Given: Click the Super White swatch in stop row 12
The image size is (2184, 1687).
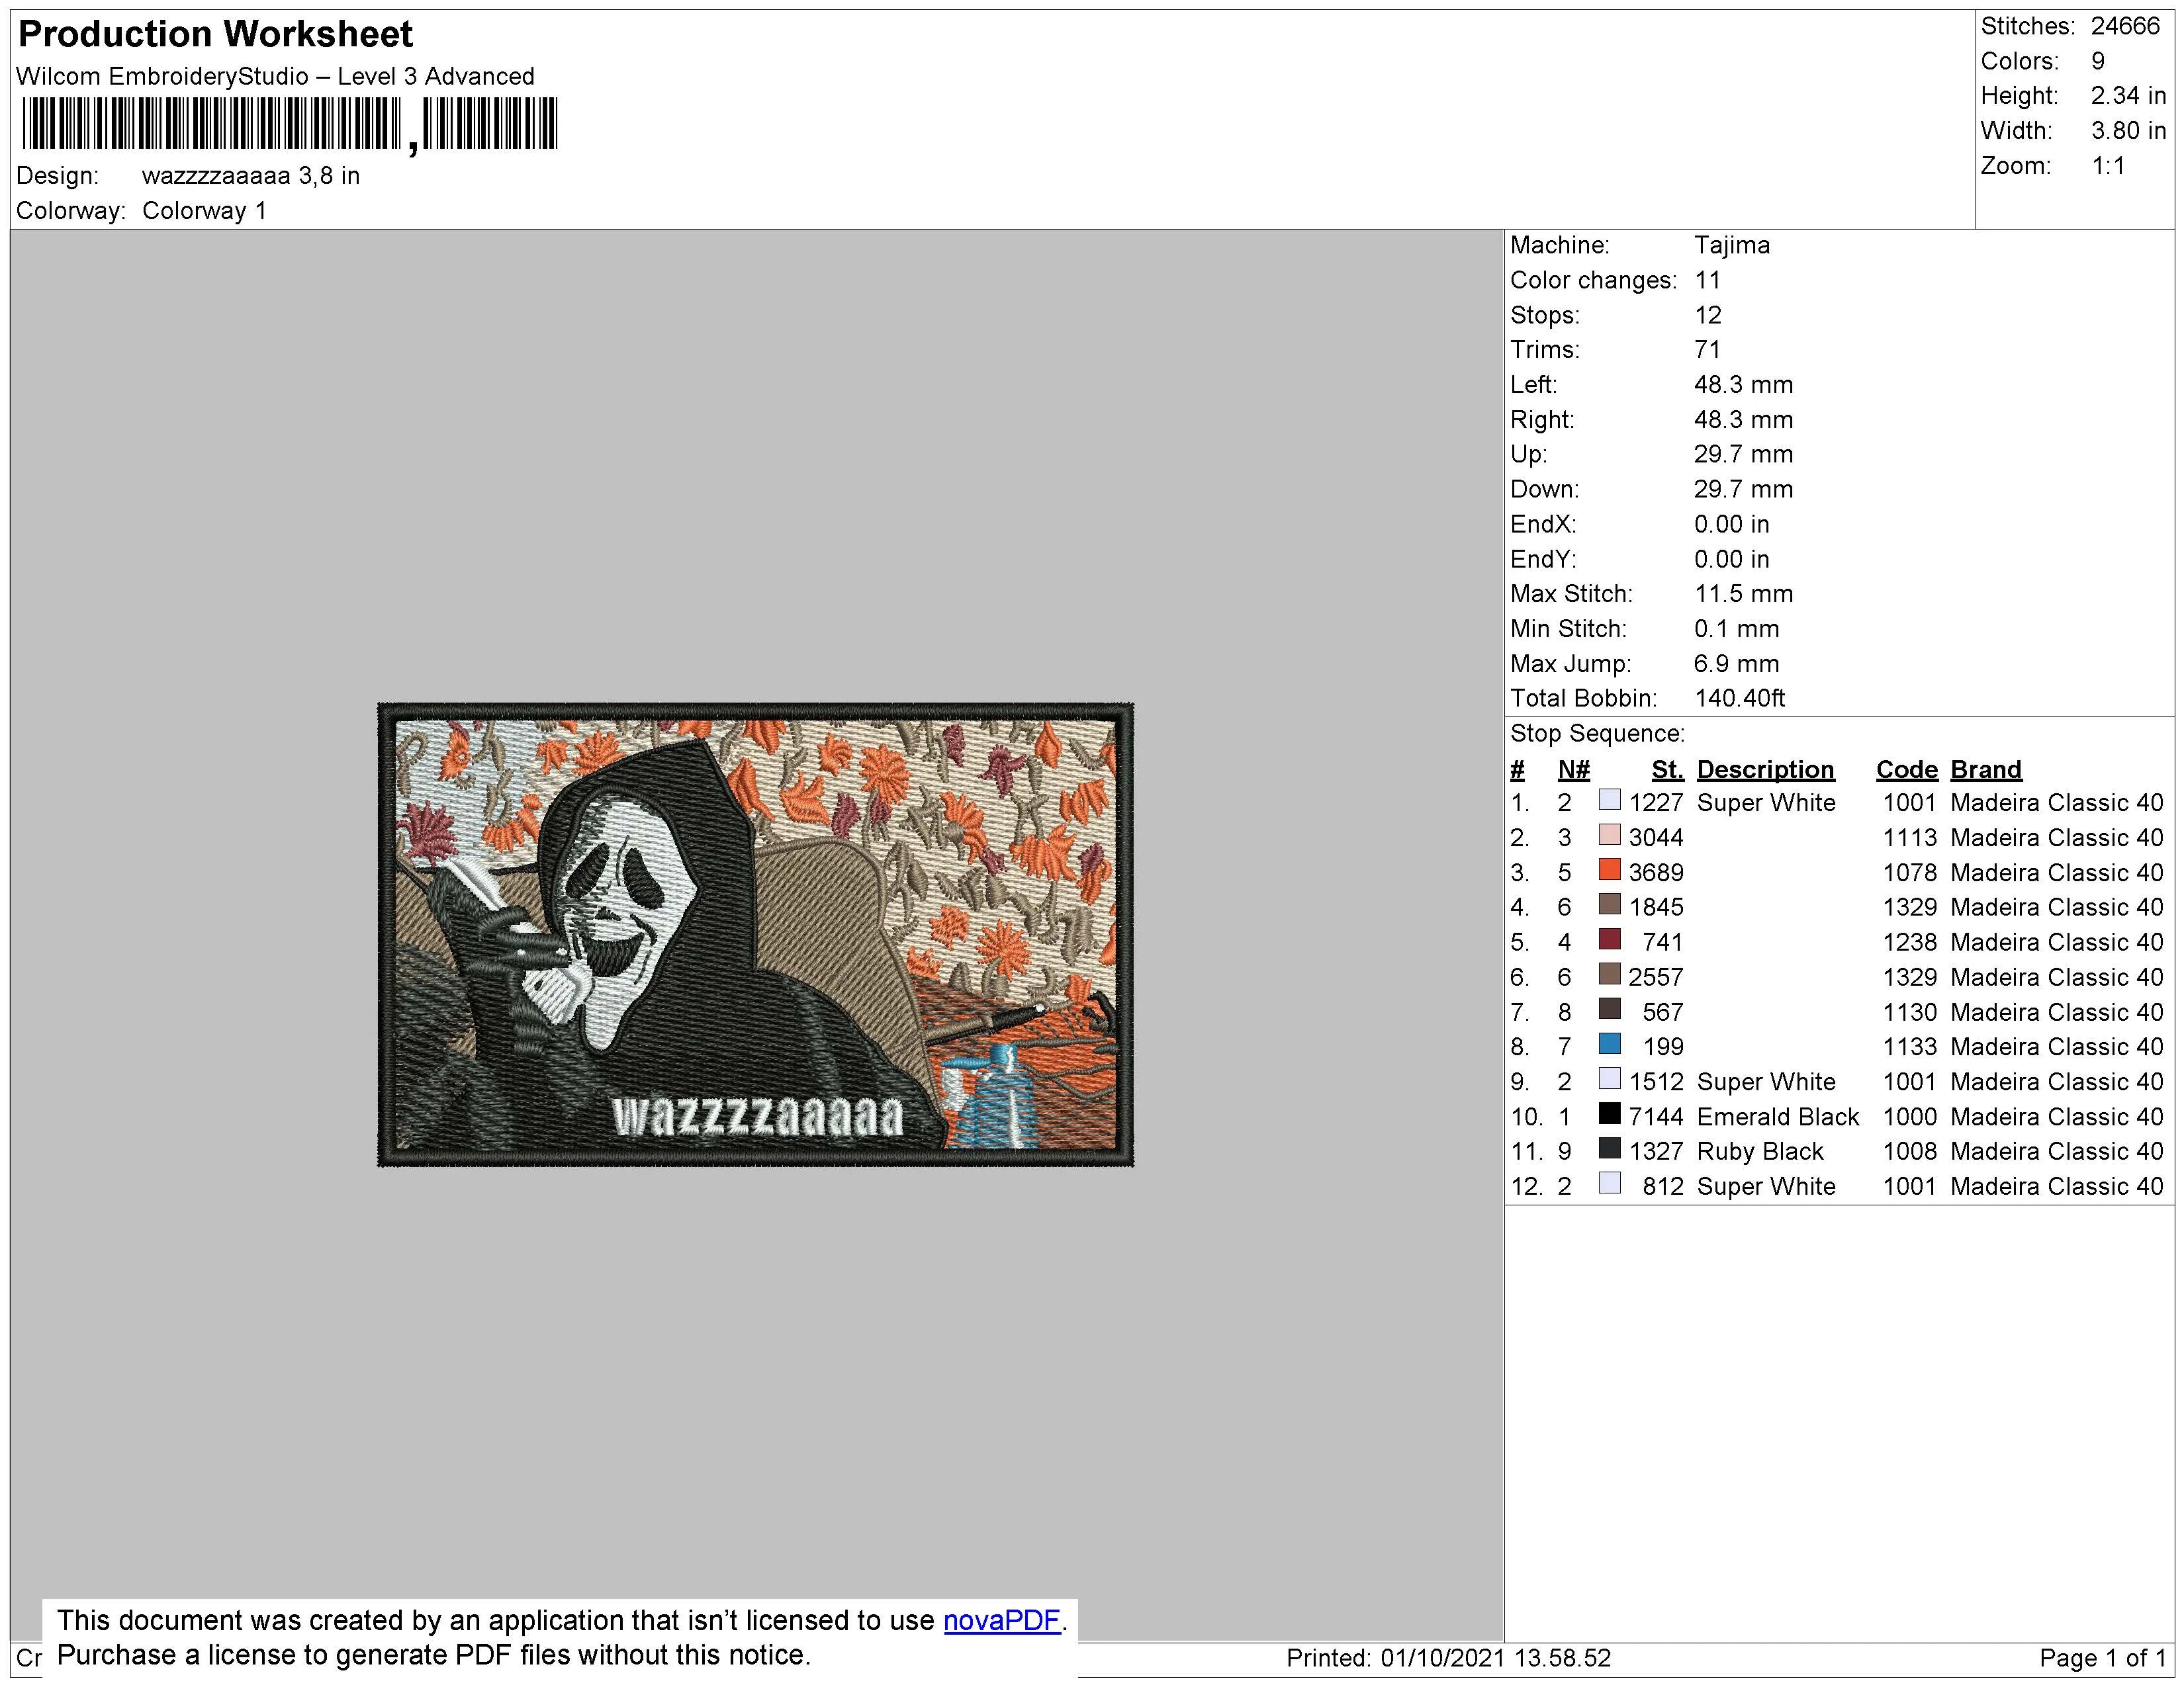Looking at the screenshot, I should tap(1609, 1184).
